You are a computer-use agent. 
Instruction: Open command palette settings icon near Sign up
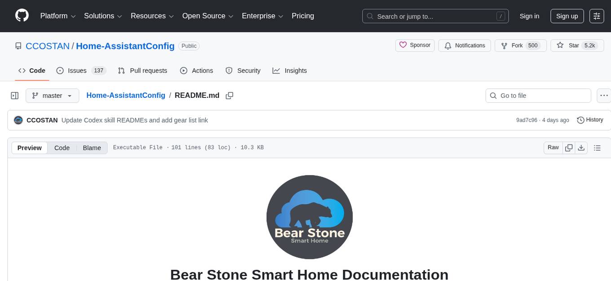pyautogui.click(x=597, y=16)
